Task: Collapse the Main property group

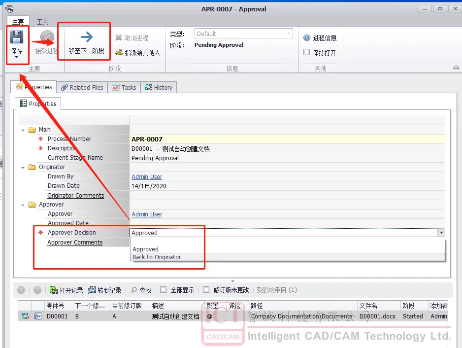Action: click(23, 130)
